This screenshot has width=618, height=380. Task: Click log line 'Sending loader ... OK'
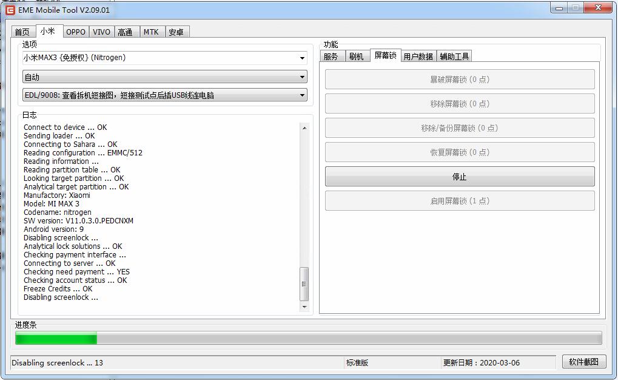pyautogui.click(x=59, y=136)
